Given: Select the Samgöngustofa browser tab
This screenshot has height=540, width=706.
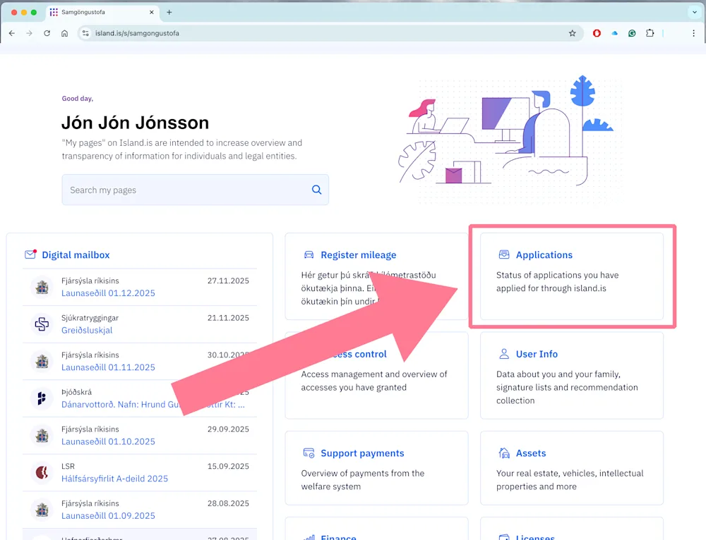Looking at the screenshot, I should [x=102, y=13].
